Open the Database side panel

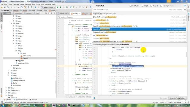[189, 17]
